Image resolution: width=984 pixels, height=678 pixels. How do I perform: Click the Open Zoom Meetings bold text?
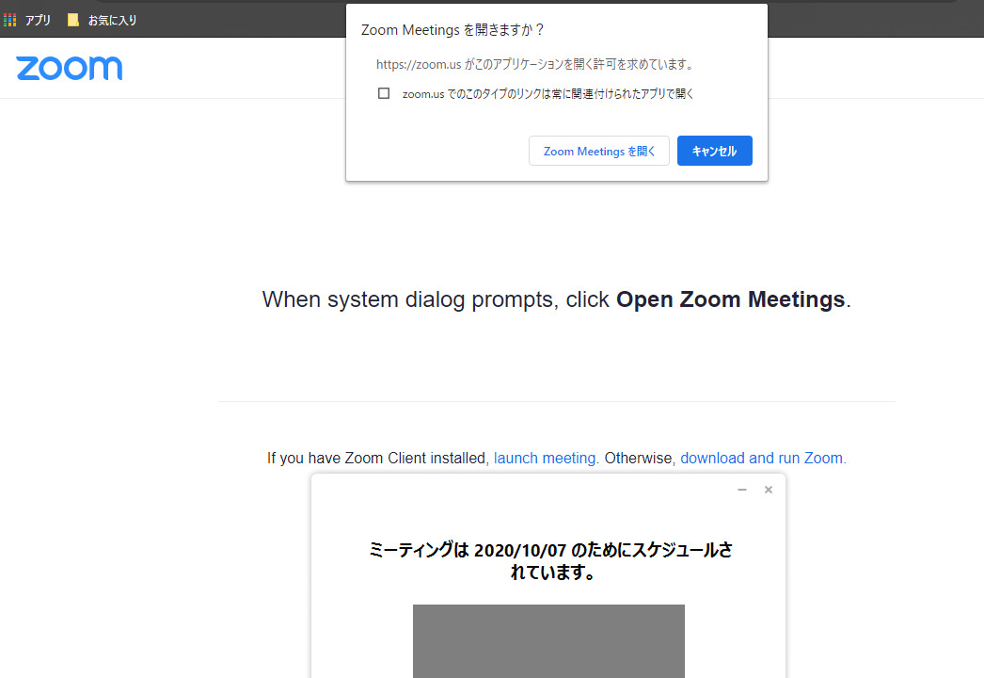730,299
